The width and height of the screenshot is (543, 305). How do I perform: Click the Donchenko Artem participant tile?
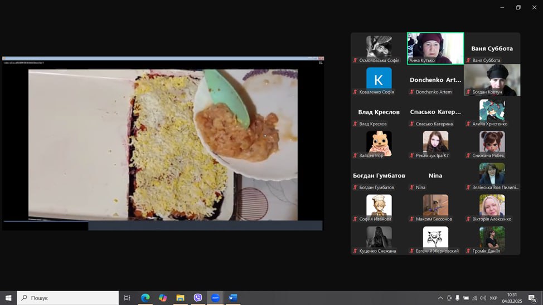[x=435, y=80]
